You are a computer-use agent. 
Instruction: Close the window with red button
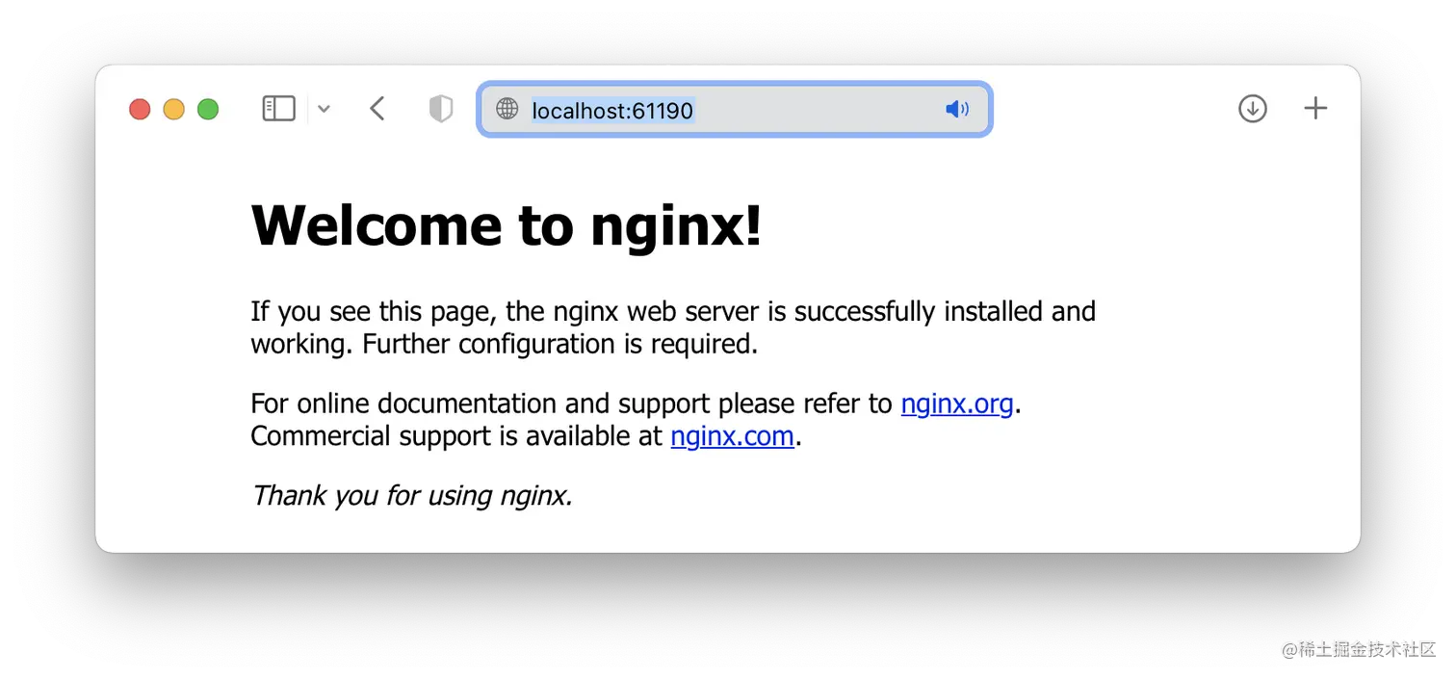click(x=140, y=109)
